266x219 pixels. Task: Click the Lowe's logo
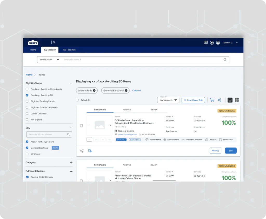pos(33,43)
